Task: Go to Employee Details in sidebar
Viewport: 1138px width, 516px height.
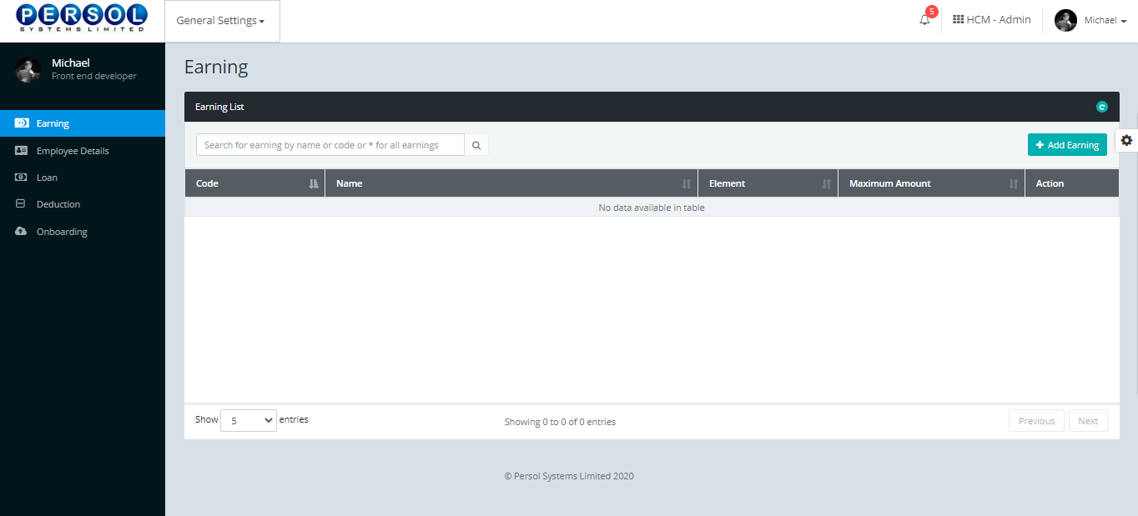Action: pos(83,151)
